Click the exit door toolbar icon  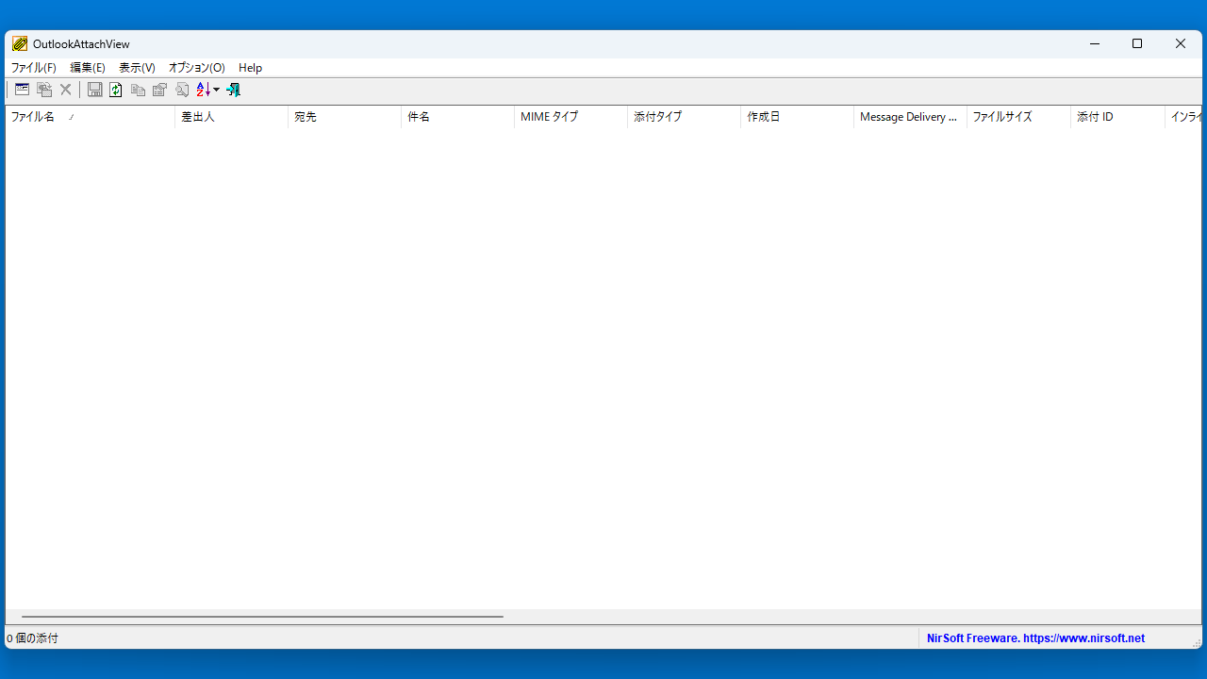tap(233, 90)
